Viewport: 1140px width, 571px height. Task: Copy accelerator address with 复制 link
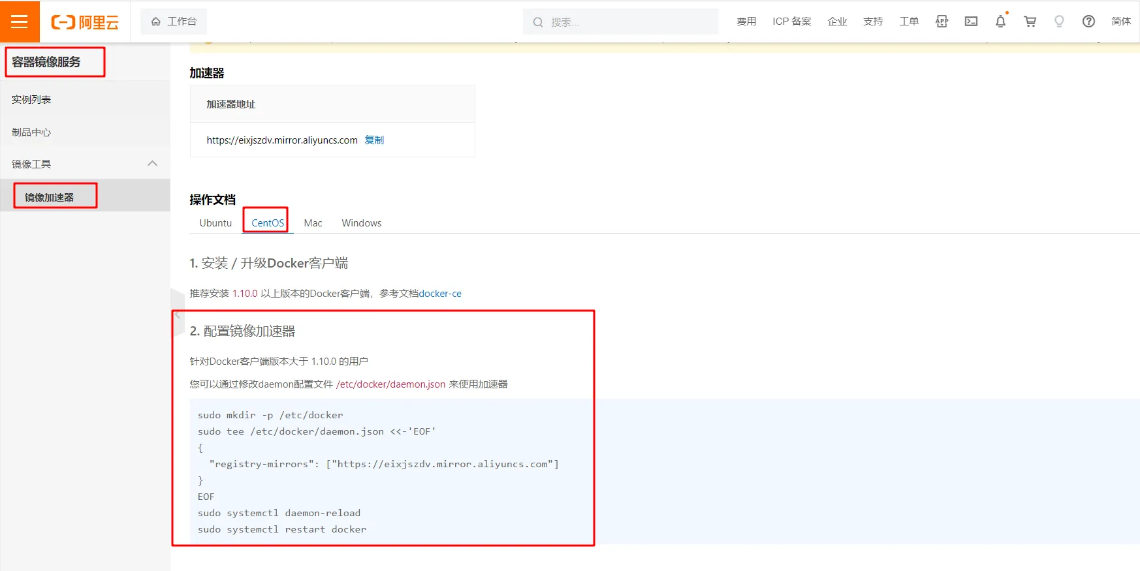(374, 140)
